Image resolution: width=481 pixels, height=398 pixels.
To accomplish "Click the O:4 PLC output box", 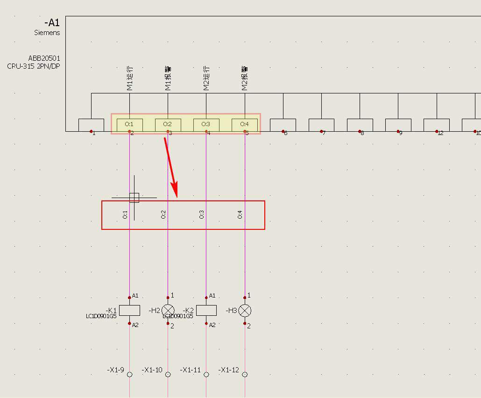I will click(245, 124).
